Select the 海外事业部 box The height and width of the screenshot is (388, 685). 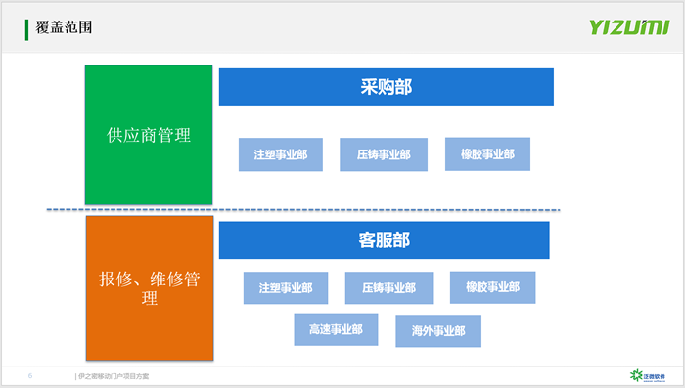[438, 330]
